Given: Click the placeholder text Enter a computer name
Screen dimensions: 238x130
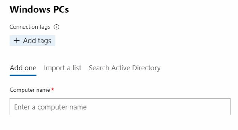Looking at the screenshot, I should [50, 107].
